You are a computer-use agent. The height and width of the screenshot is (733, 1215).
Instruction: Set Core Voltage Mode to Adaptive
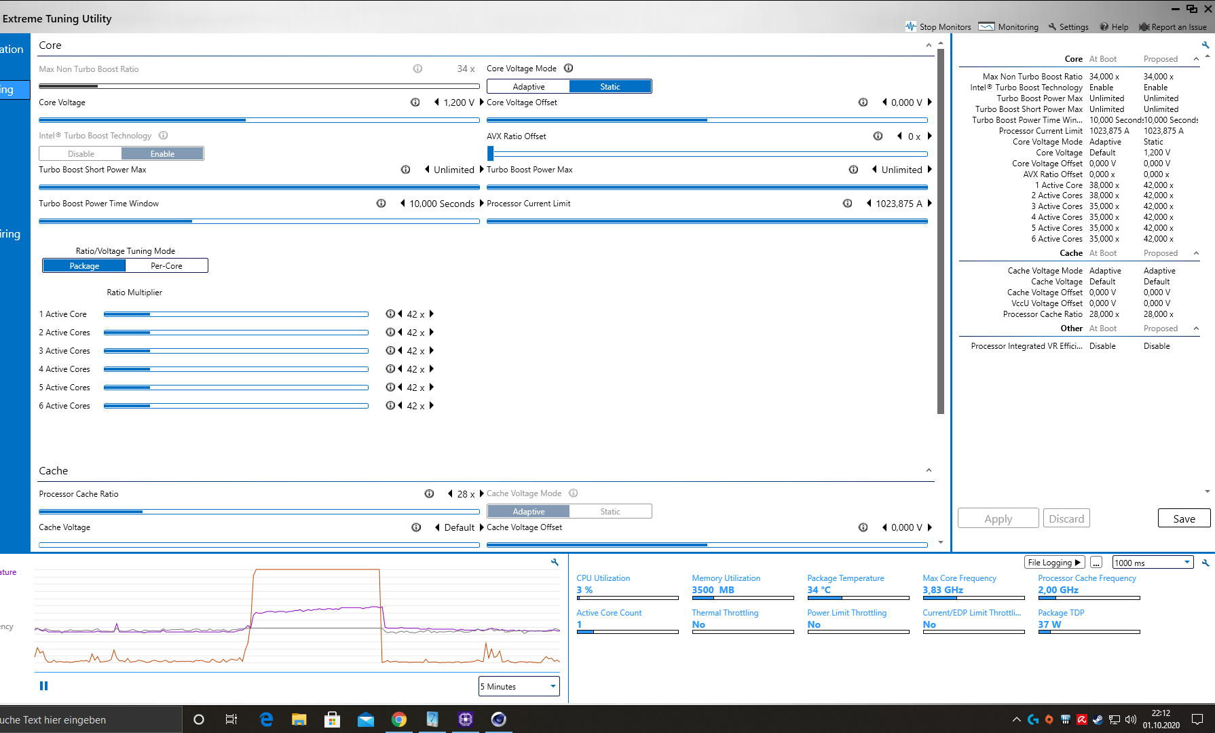(529, 86)
